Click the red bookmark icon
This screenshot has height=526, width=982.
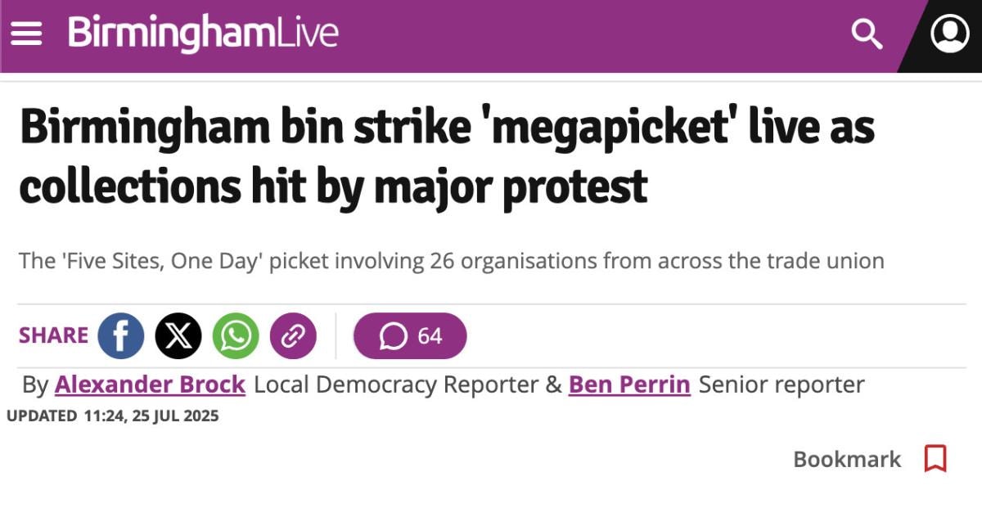click(x=935, y=459)
